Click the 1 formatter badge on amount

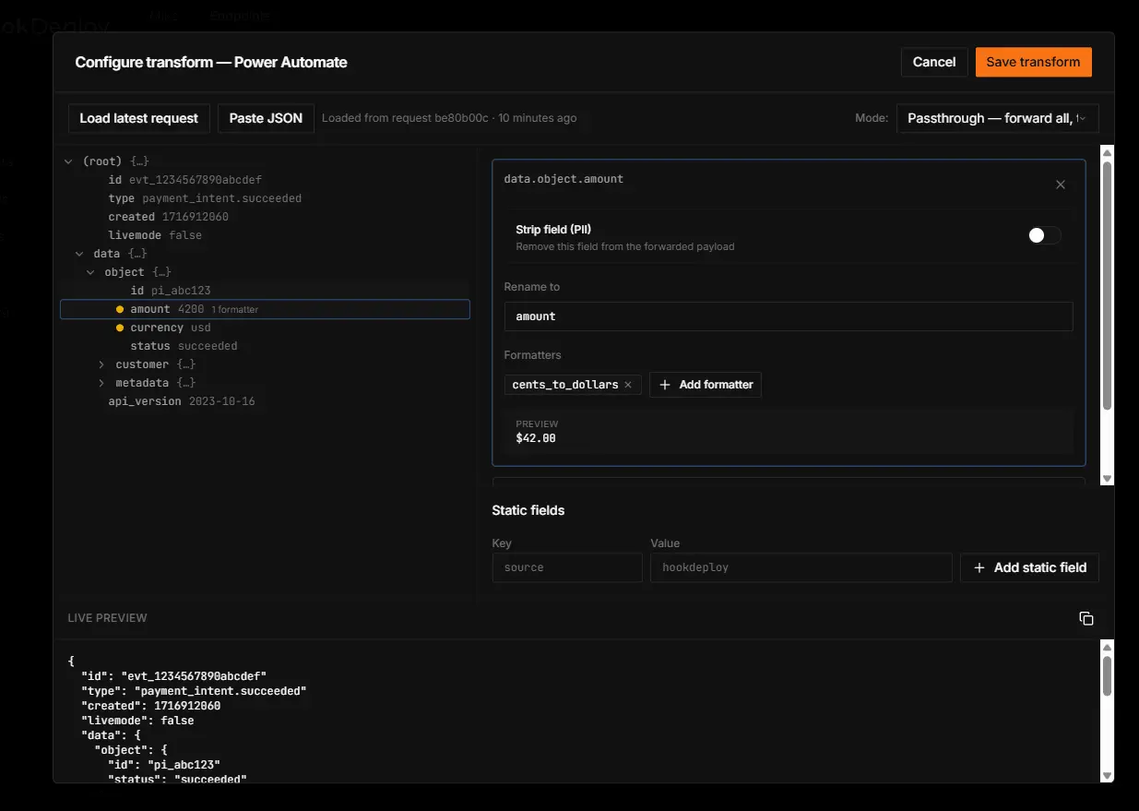tap(235, 310)
